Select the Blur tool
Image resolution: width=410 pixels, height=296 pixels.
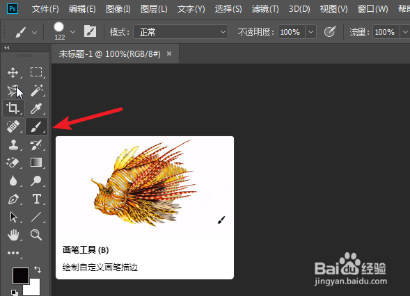(x=13, y=181)
